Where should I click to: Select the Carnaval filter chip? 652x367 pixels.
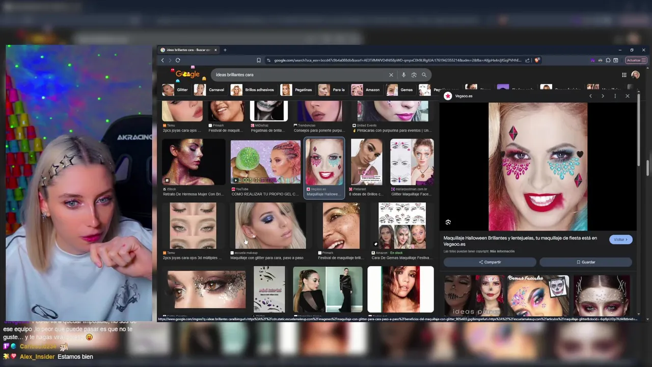[x=209, y=90]
